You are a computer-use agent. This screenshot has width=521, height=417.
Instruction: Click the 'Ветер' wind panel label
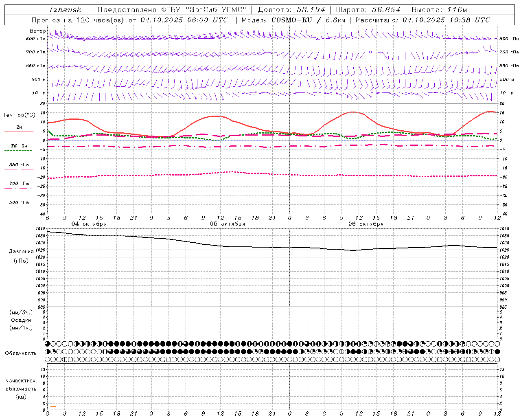click(x=37, y=31)
